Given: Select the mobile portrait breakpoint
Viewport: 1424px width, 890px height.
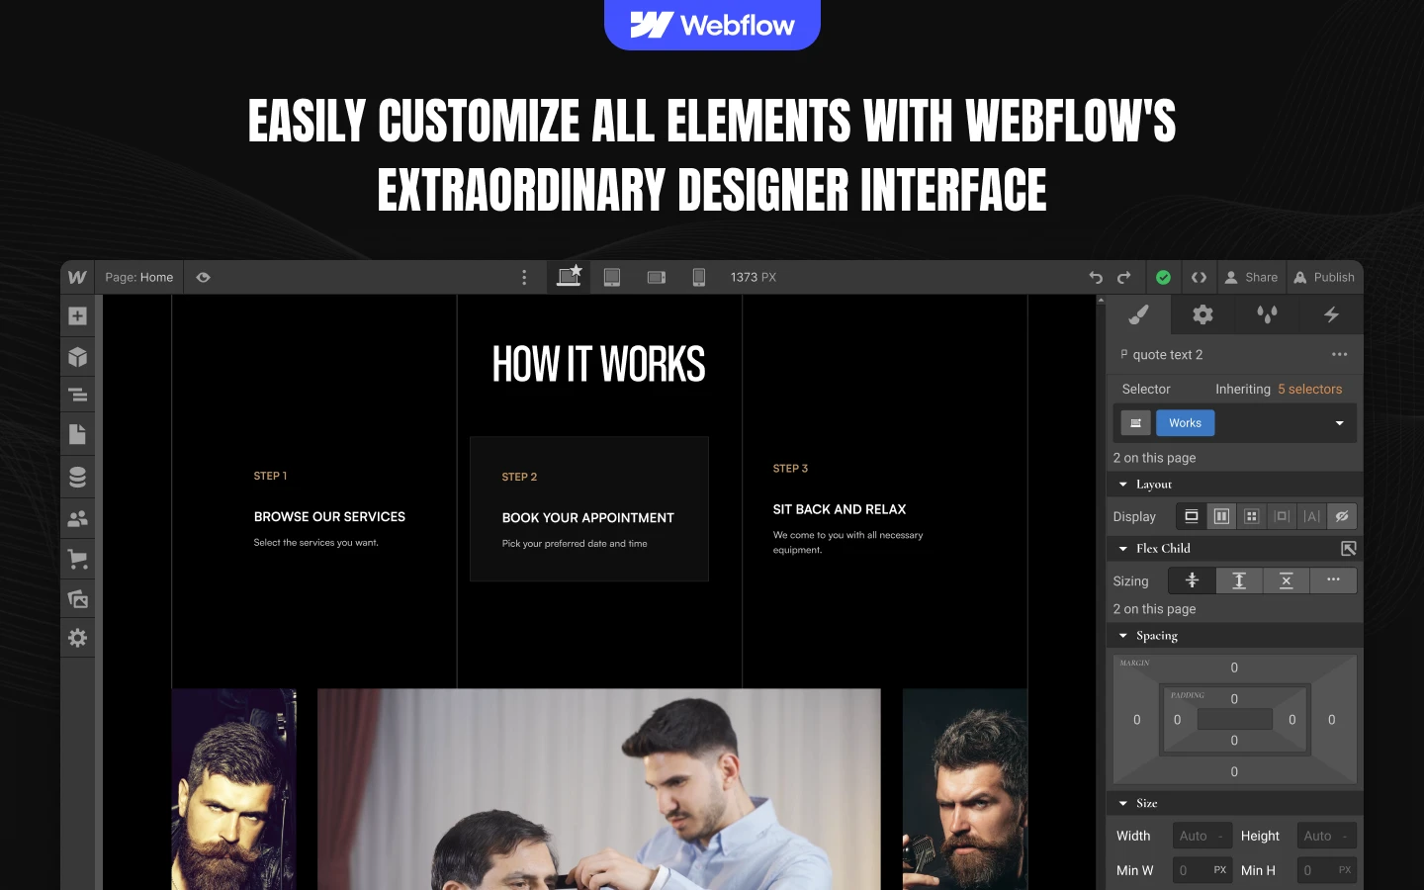Looking at the screenshot, I should (x=698, y=278).
